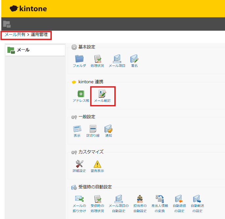Open the 担当者の自動設定 icon
This screenshot has height=219, width=225.
[x=140, y=199]
